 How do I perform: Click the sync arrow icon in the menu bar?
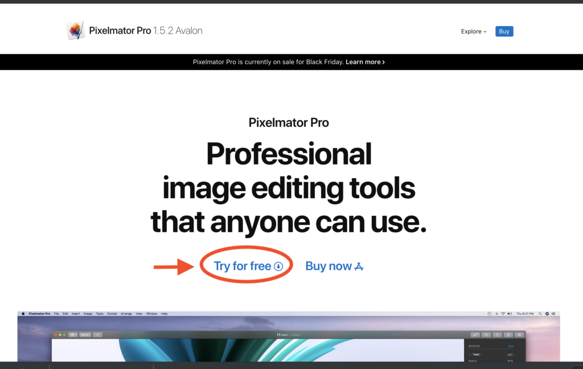[489, 313]
